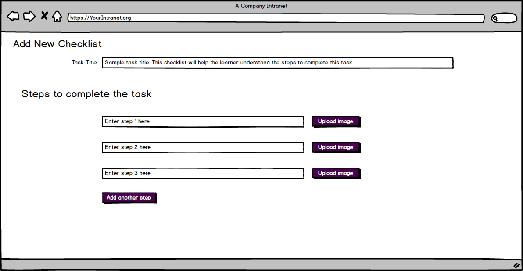Upload image for step 2
Screen dimensions: 523x271
(x=336, y=147)
